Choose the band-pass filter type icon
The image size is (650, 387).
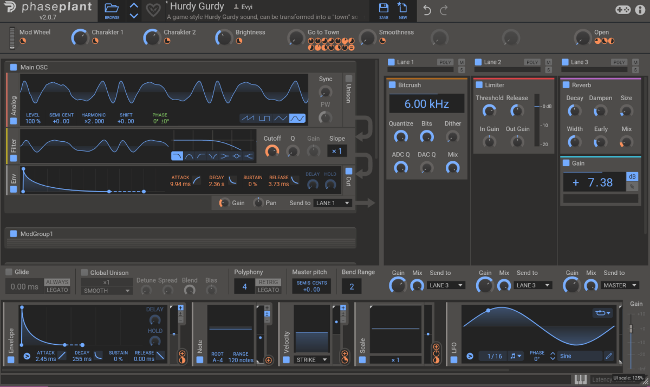coord(189,156)
